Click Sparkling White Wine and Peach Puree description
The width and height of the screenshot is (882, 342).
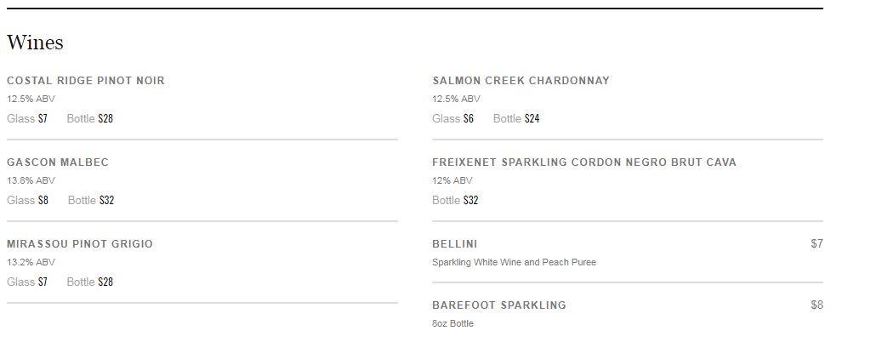tap(514, 262)
